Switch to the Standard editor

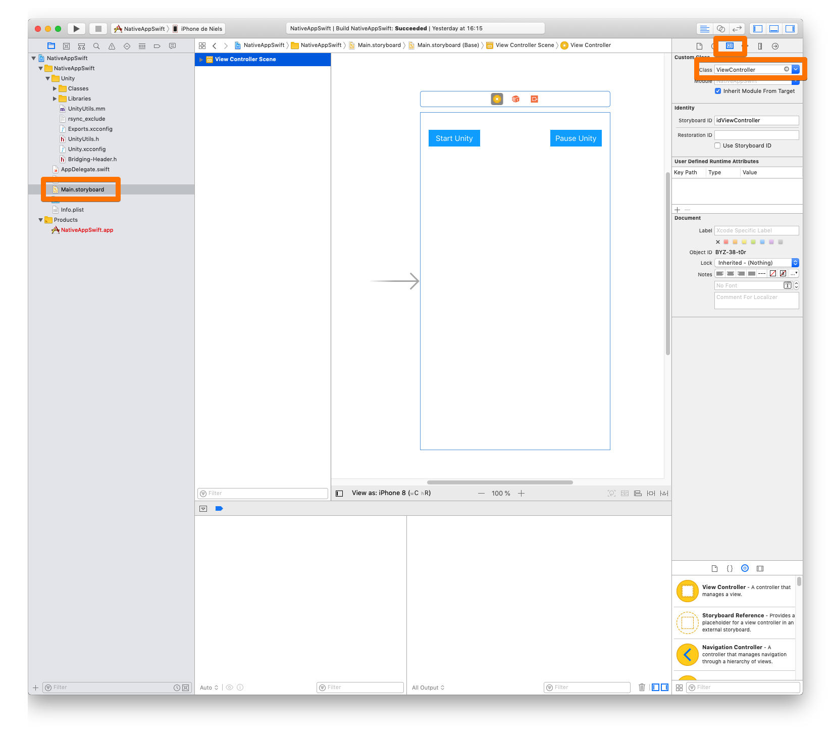coord(705,29)
